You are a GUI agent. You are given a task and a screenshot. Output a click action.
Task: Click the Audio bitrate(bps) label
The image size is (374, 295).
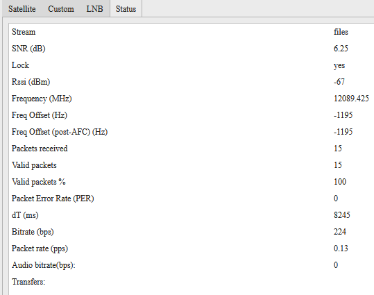[44, 265]
